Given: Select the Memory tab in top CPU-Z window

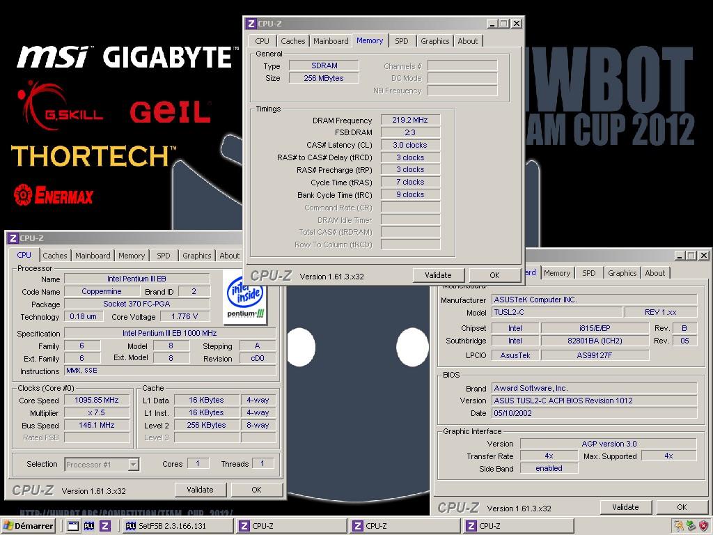Looking at the screenshot, I should point(370,40).
